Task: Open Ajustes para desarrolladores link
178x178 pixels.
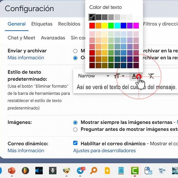Action: [x=104, y=151]
